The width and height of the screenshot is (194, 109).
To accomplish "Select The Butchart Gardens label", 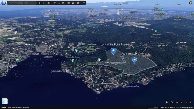I will (x=92, y=45).
